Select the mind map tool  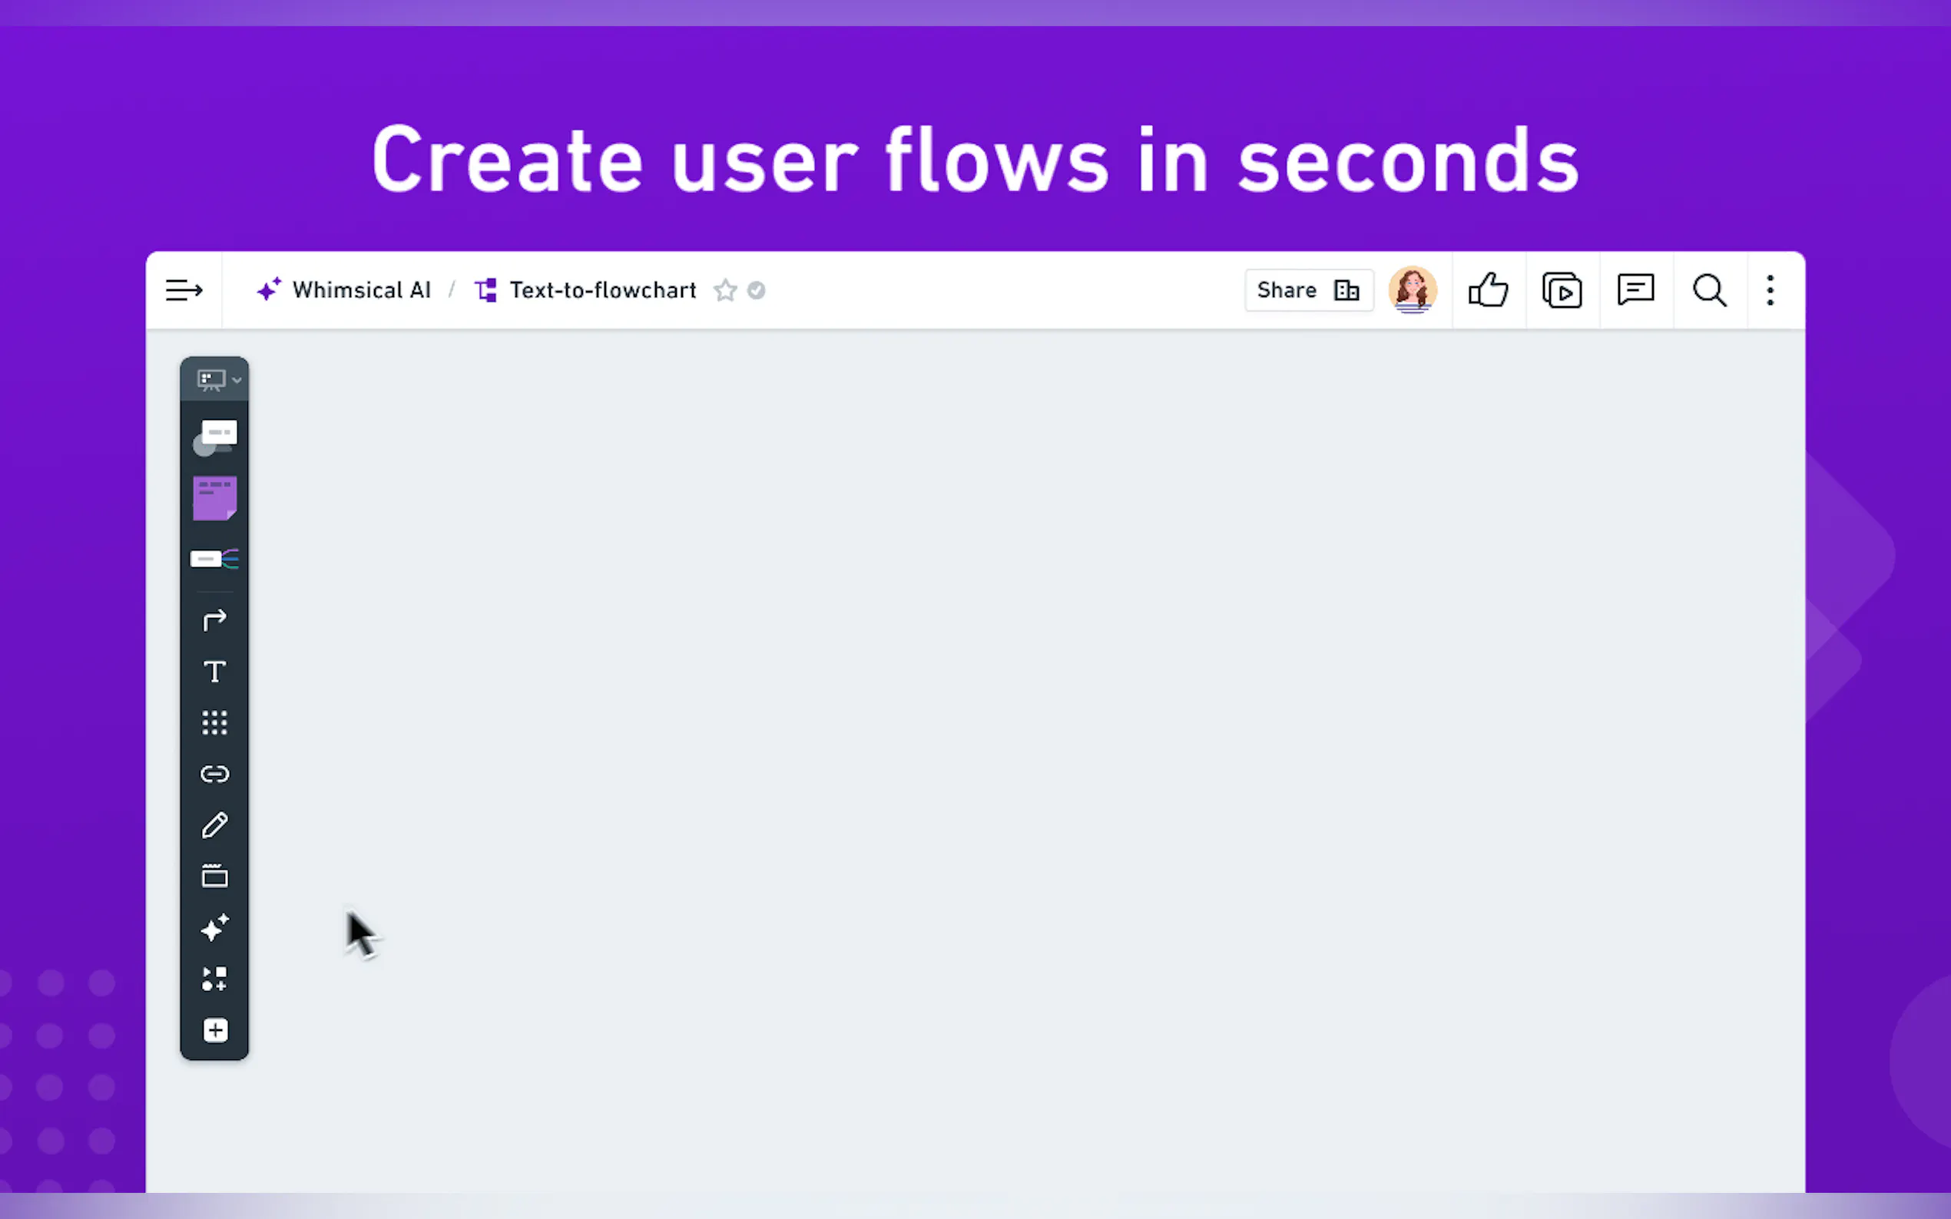coord(214,559)
